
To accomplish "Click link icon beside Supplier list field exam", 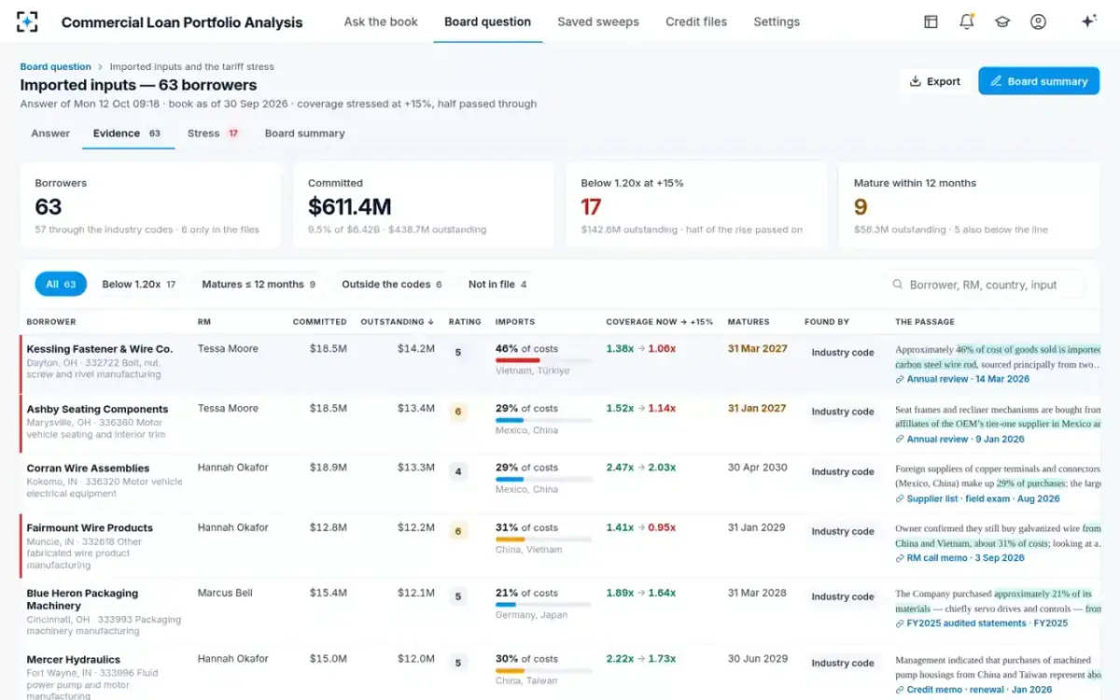I will pos(900,499).
